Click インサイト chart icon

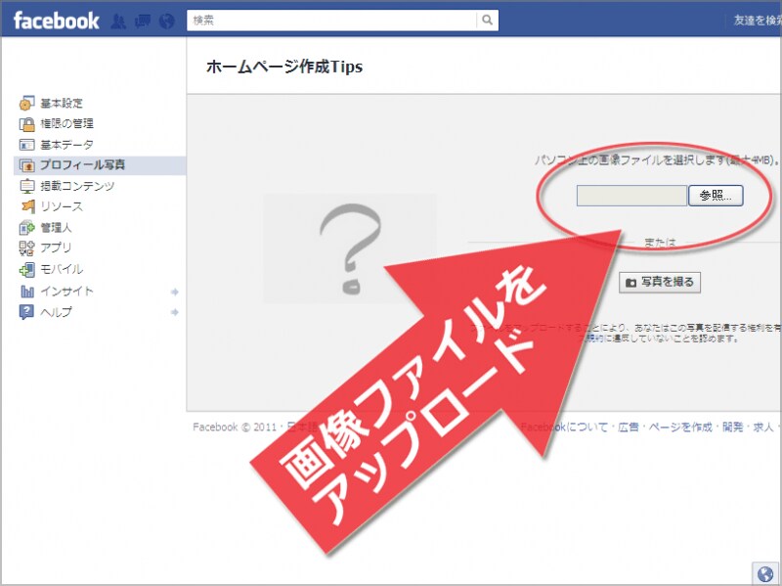(26, 291)
